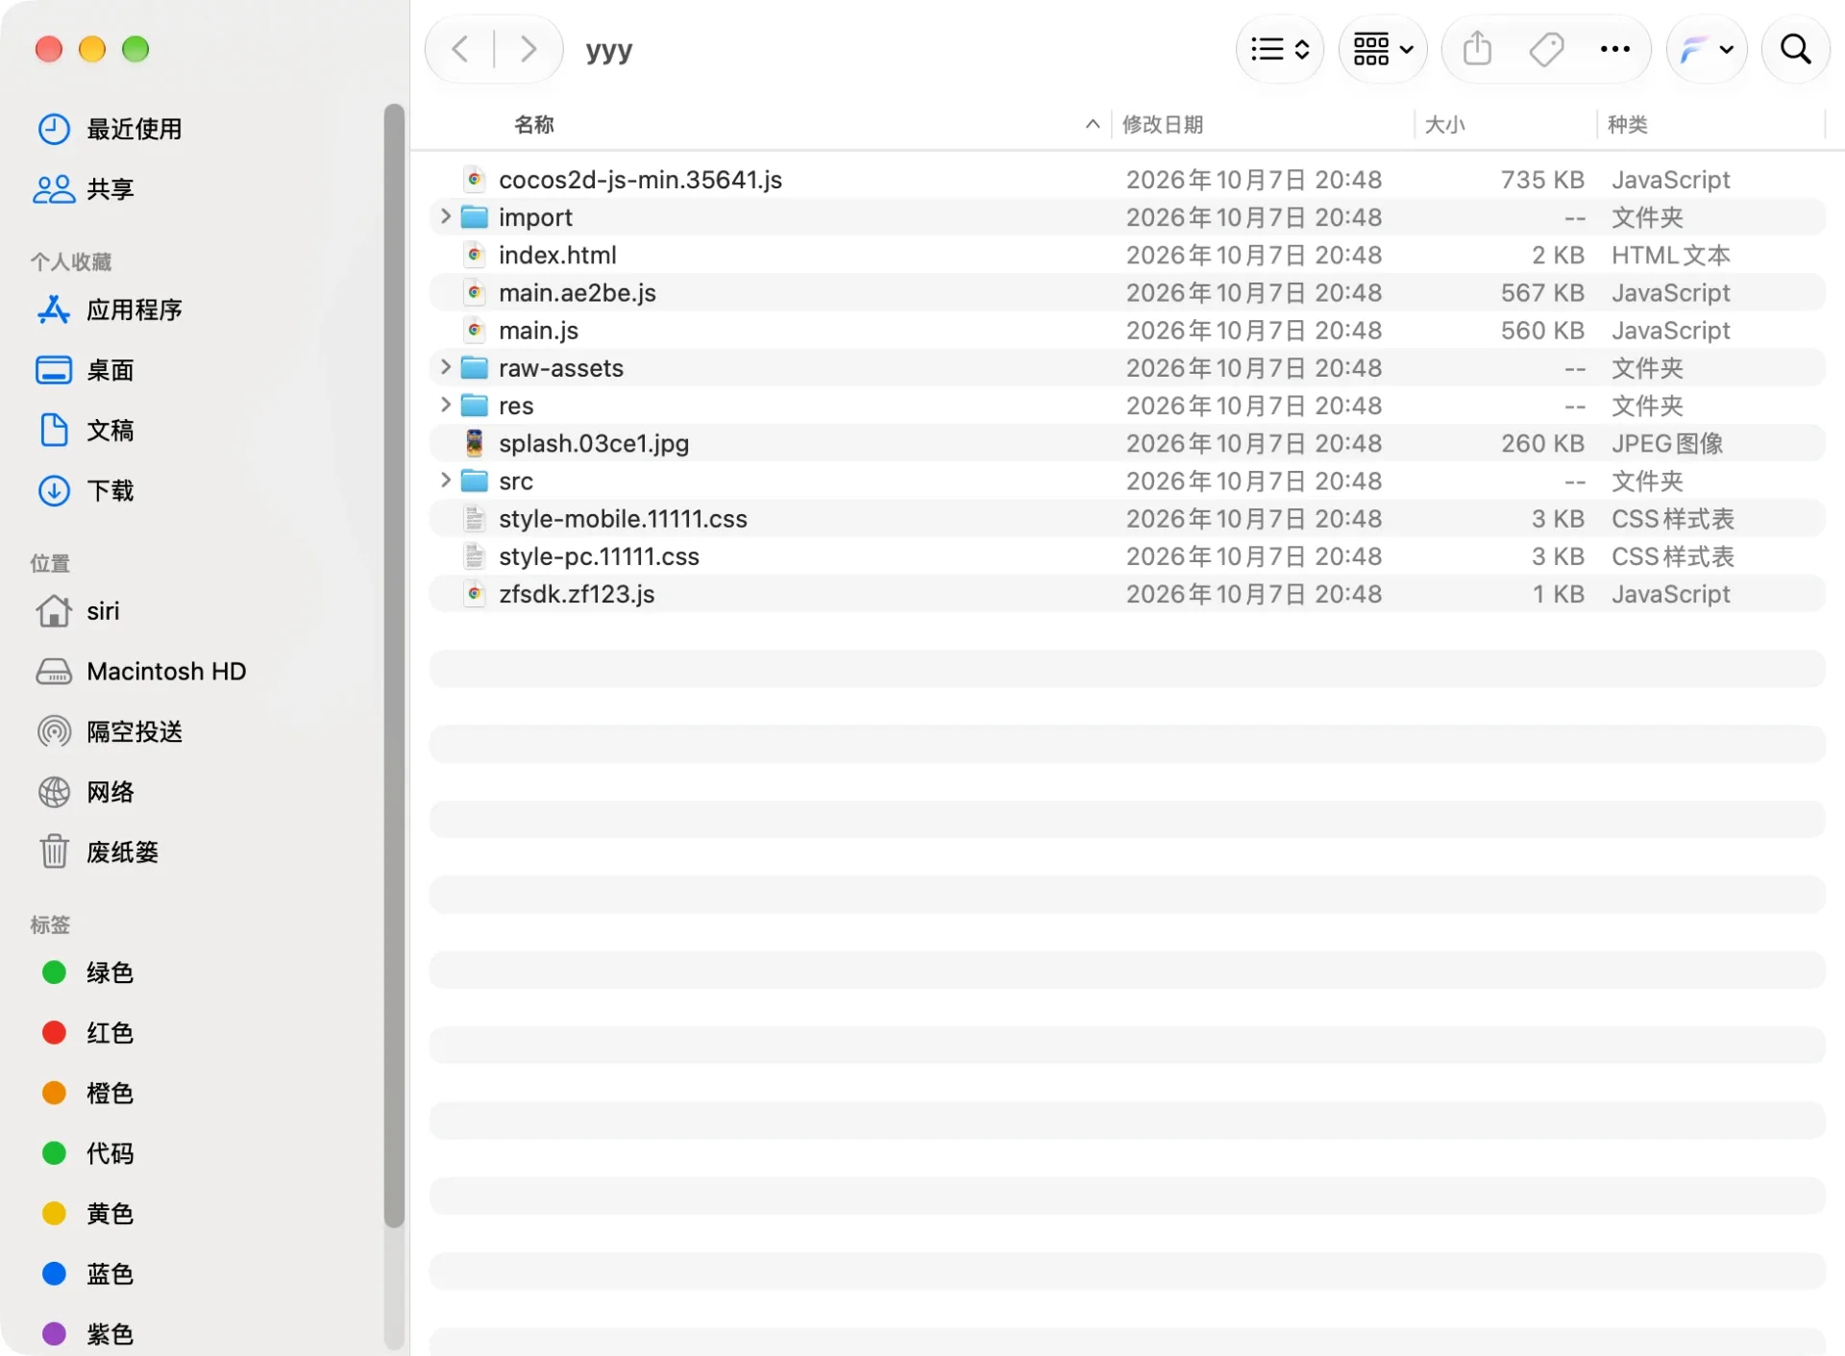Screen dimensions: 1845x1356
Task: Open the list view mode dropdown
Action: (x=1280, y=49)
